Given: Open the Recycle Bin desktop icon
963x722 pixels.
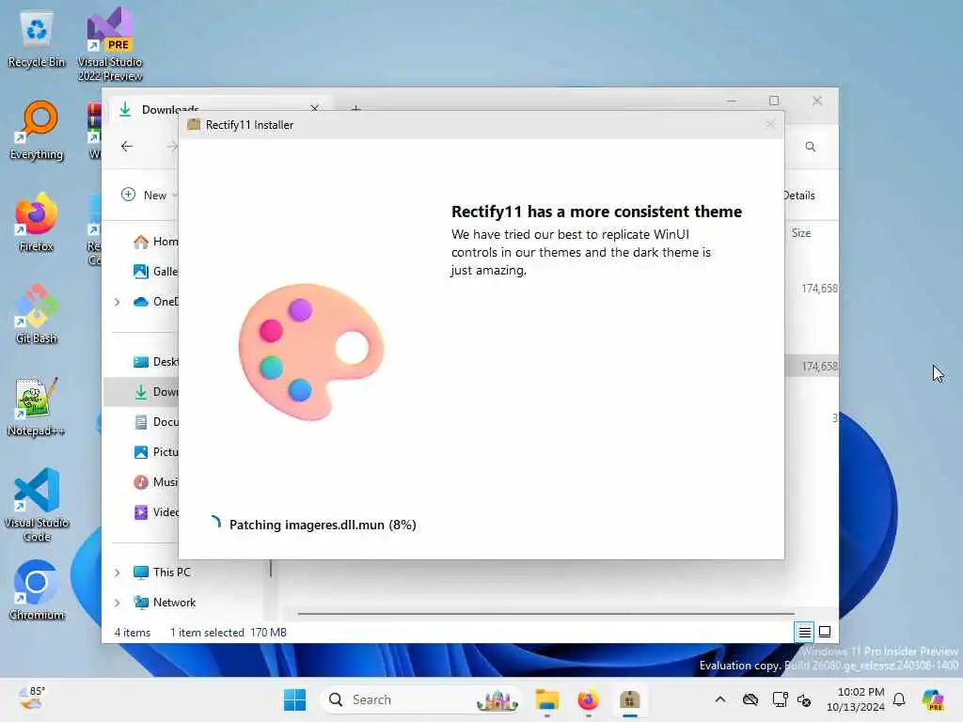Looking at the screenshot, I should pyautogui.click(x=37, y=39).
